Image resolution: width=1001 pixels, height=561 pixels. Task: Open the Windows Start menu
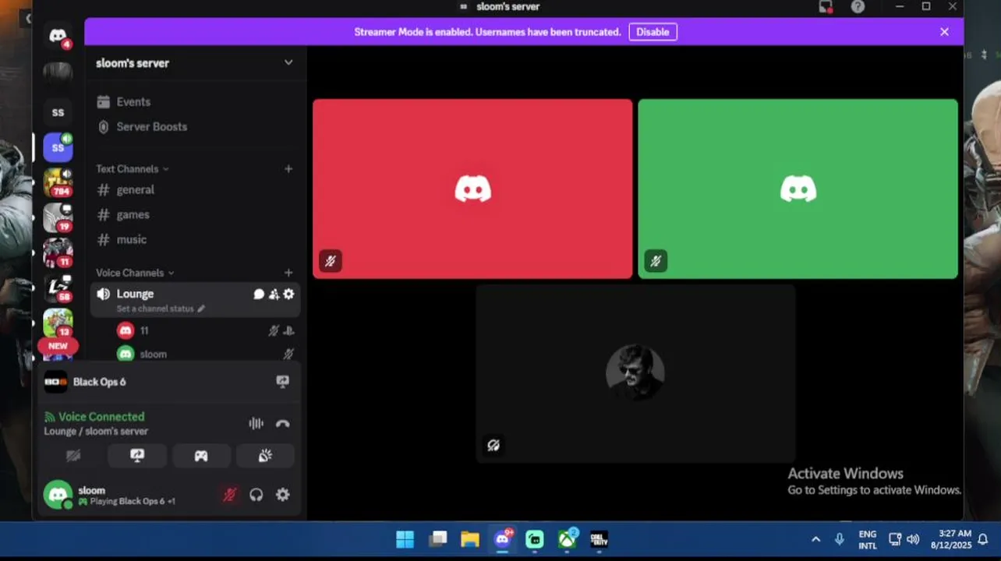(405, 540)
